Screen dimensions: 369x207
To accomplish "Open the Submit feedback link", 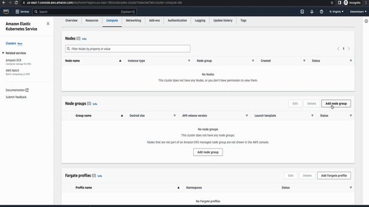I will pyautogui.click(x=16, y=97).
